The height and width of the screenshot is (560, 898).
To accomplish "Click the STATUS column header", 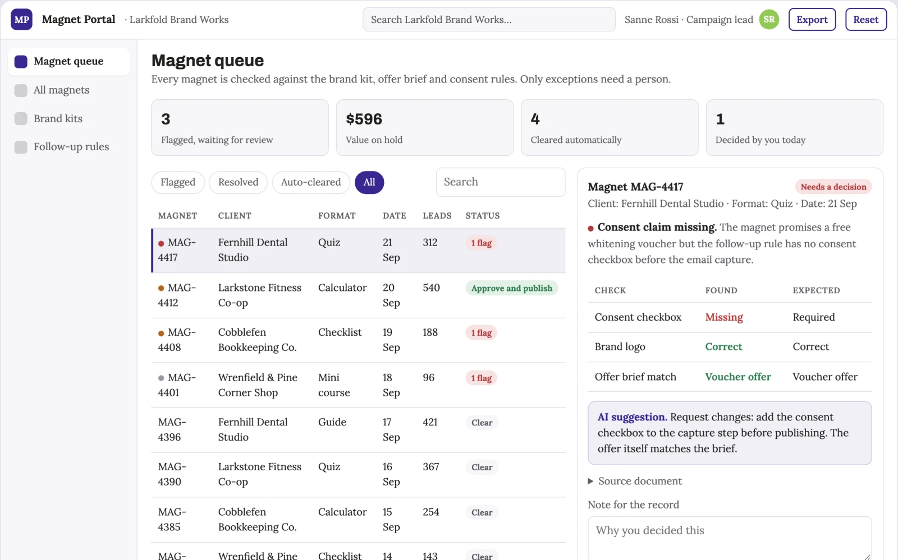I will [483, 216].
